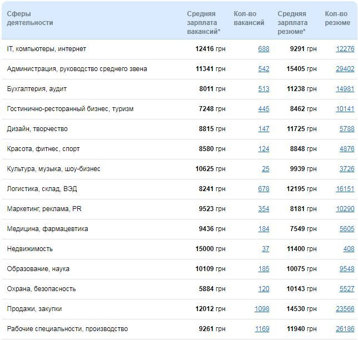358x340 pixels.
Task: Click 9548 resumes for Образование, наука
Action: 347,269
